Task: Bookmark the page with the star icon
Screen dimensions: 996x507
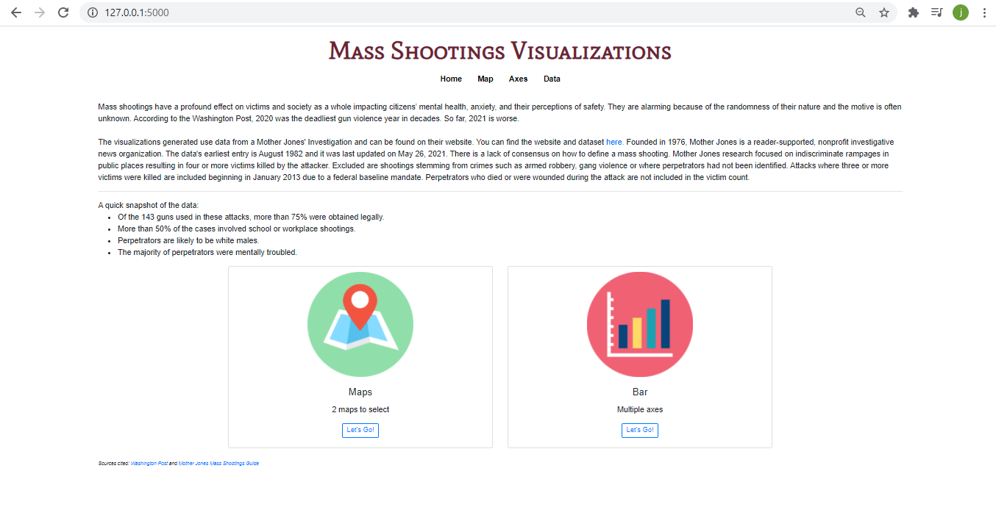Action: coord(883,12)
